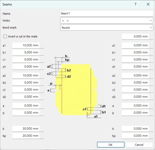The image size is (155, 150).
Task: Close the Seams dialog
Action: (148, 4)
